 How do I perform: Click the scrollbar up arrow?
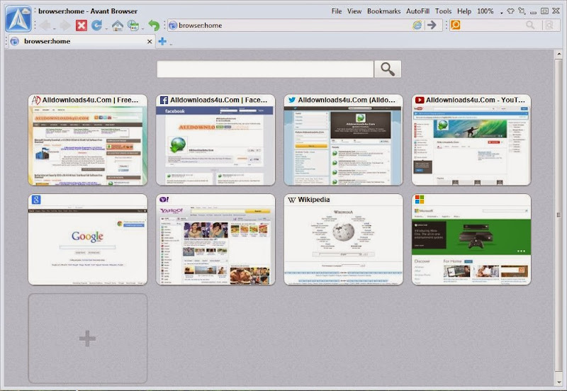click(x=558, y=55)
